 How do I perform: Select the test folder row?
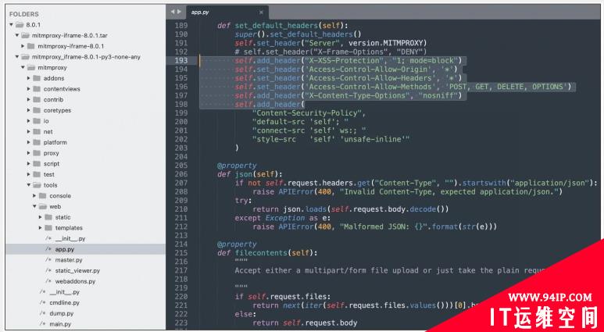85,174
